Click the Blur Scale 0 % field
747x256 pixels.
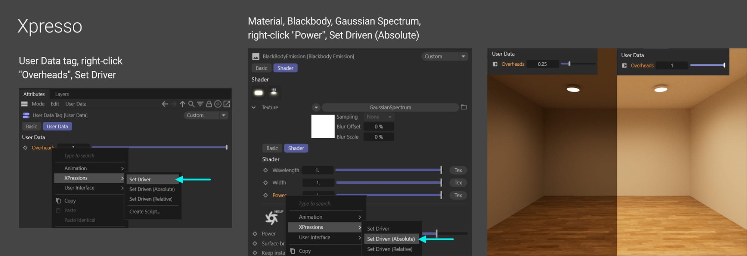point(379,137)
